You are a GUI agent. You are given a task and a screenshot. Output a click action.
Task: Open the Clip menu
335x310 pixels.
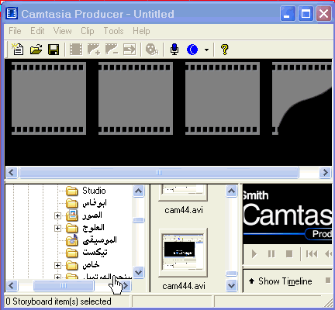[x=88, y=31]
